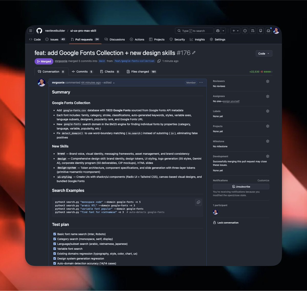307x291 pixels.
Task: Copy the search examples code block
Action: click(x=198, y=202)
